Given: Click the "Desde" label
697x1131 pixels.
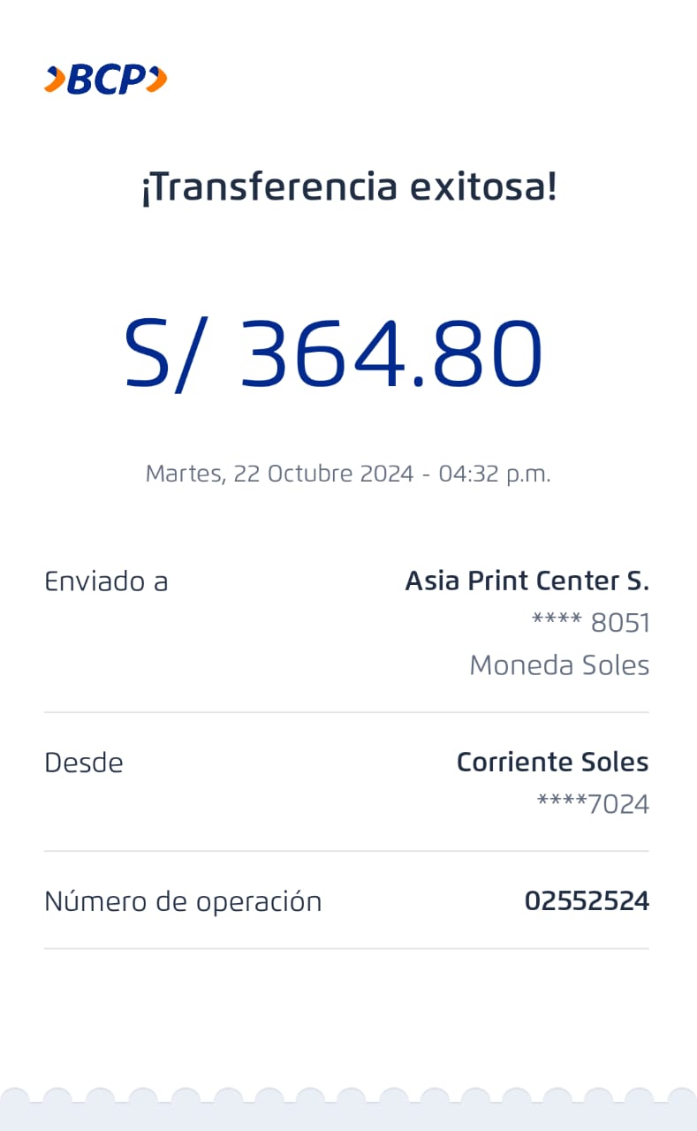Looking at the screenshot, I should coord(84,763).
